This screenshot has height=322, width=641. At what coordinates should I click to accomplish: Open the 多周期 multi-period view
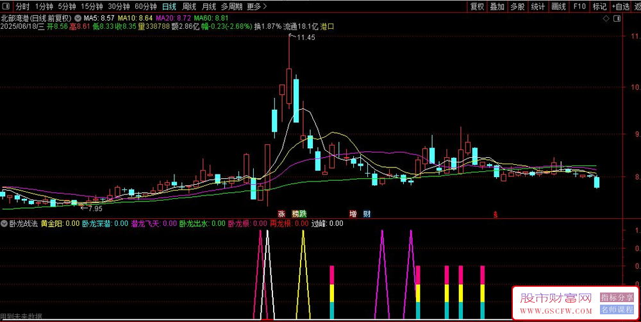click(x=231, y=6)
